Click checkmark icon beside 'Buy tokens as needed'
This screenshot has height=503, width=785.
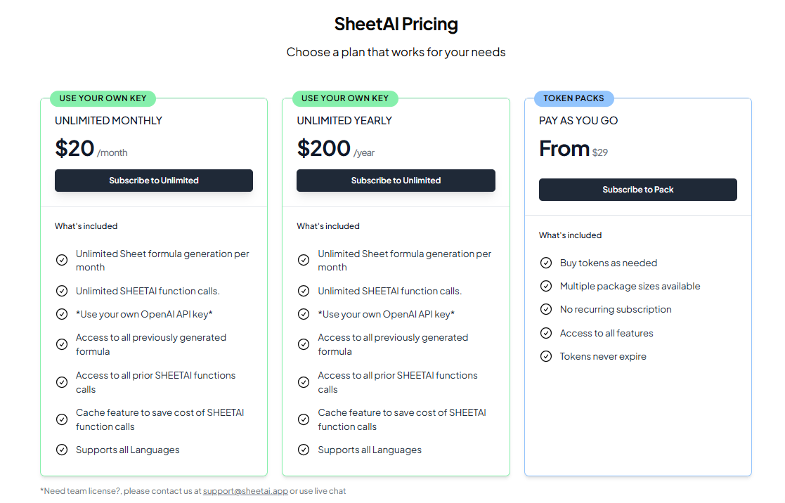(546, 263)
